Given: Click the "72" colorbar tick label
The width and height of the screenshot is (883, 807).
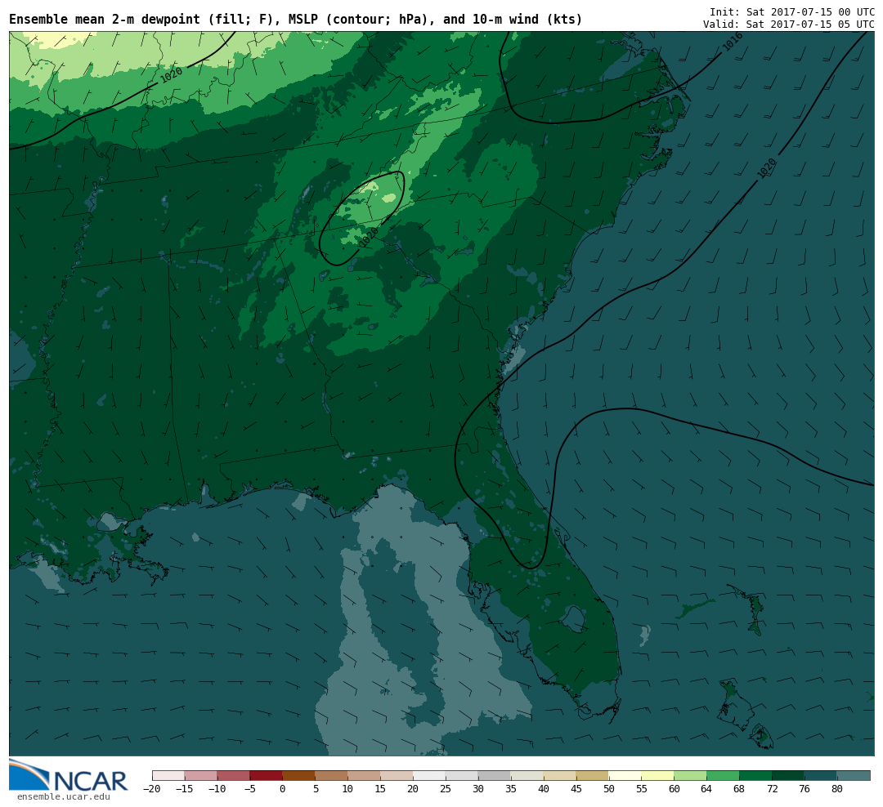Looking at the screenshot, I should point(772,789).
